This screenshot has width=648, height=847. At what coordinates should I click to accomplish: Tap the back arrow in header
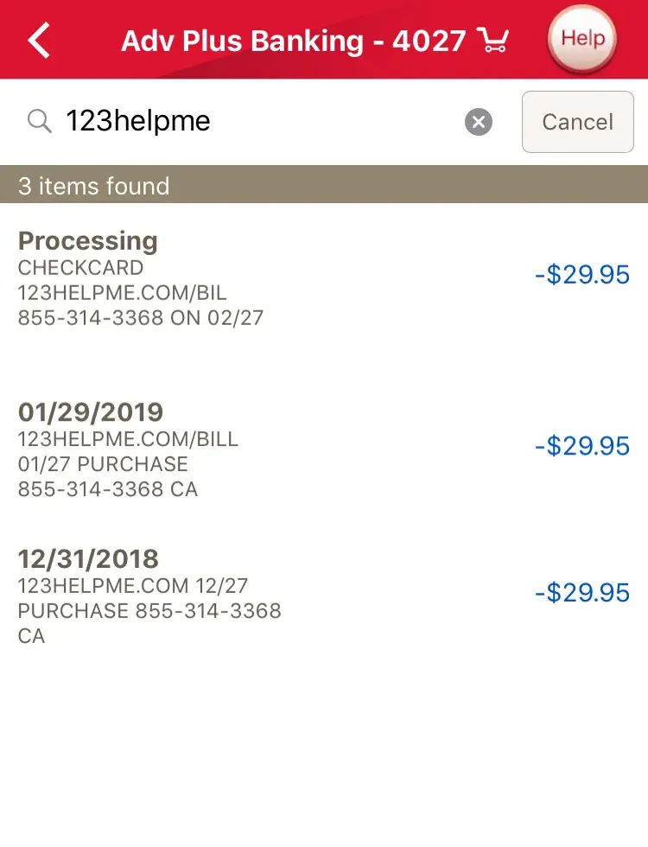coord(40,41)
